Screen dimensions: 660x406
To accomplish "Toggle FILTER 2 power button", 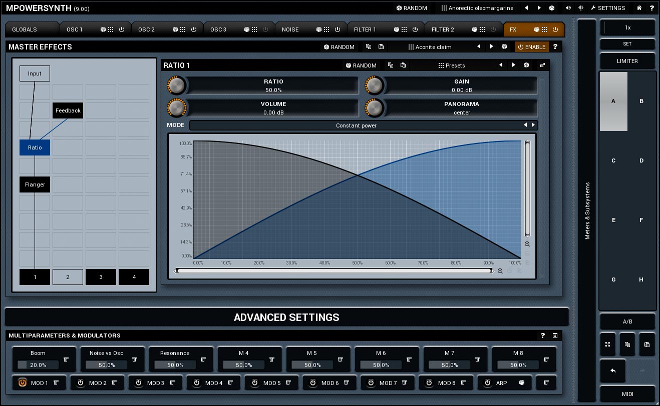I will coord(493,29).
